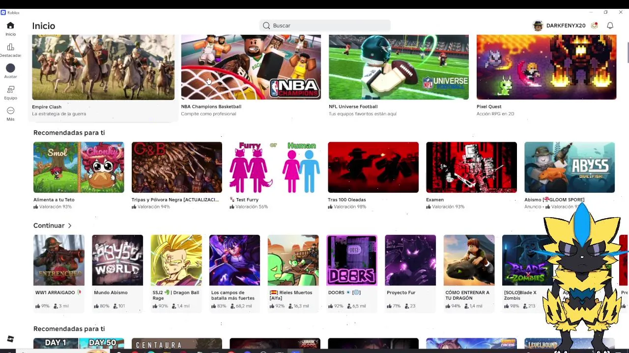Open Tripas y Pólvora Negra thumbnail
The image size is (629, 353).
coord(177,167)
